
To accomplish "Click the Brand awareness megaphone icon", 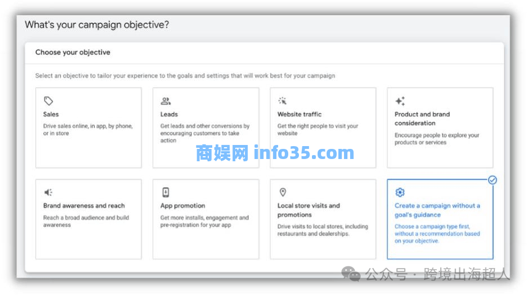I will click(x=48, y=192).
